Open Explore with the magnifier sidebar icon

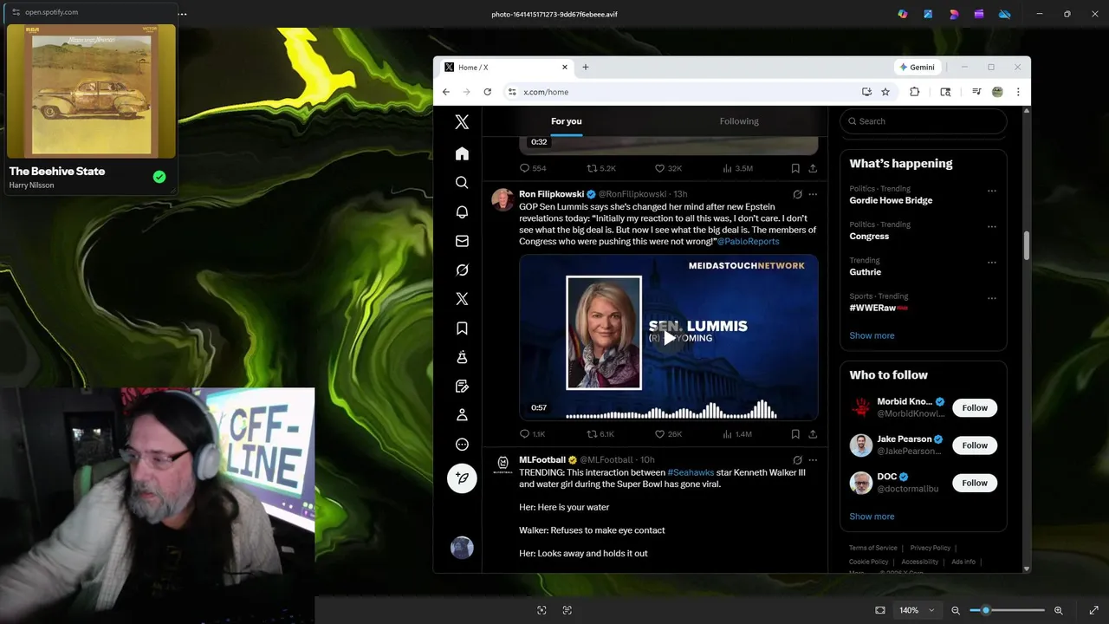462,183
